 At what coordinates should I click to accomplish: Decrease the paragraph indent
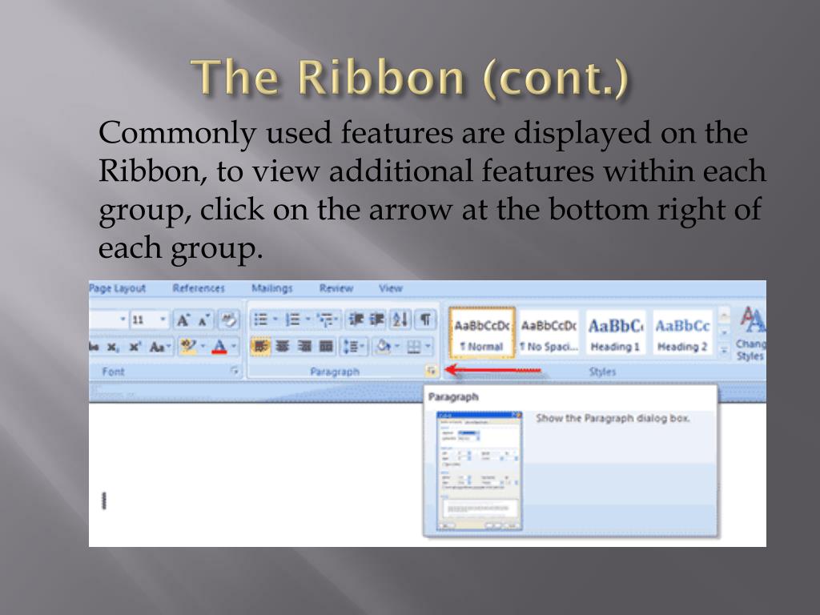[x=356, y=319]
